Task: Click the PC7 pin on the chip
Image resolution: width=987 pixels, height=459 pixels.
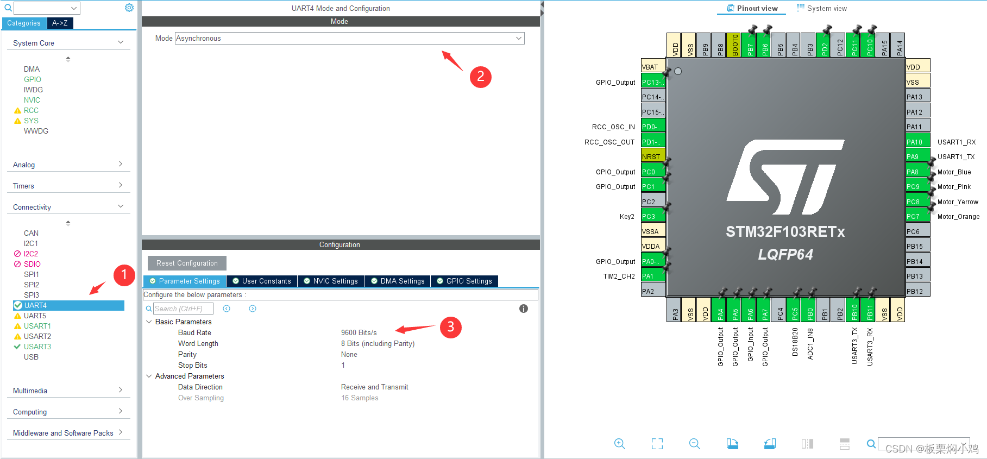Action: click(918, 216)
